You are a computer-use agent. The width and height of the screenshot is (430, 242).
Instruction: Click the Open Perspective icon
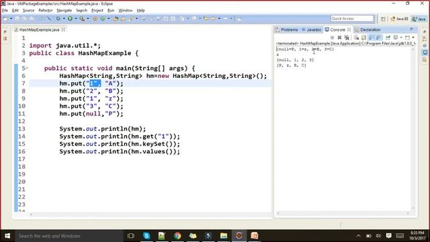[x=383, y=19]
